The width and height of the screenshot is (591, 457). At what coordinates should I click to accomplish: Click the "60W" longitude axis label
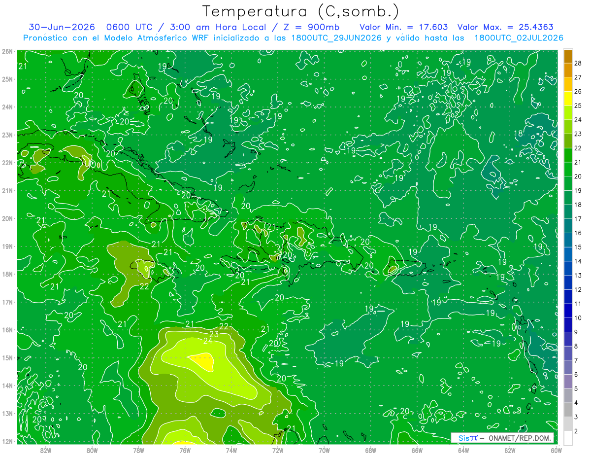click(x=557, y=450)
